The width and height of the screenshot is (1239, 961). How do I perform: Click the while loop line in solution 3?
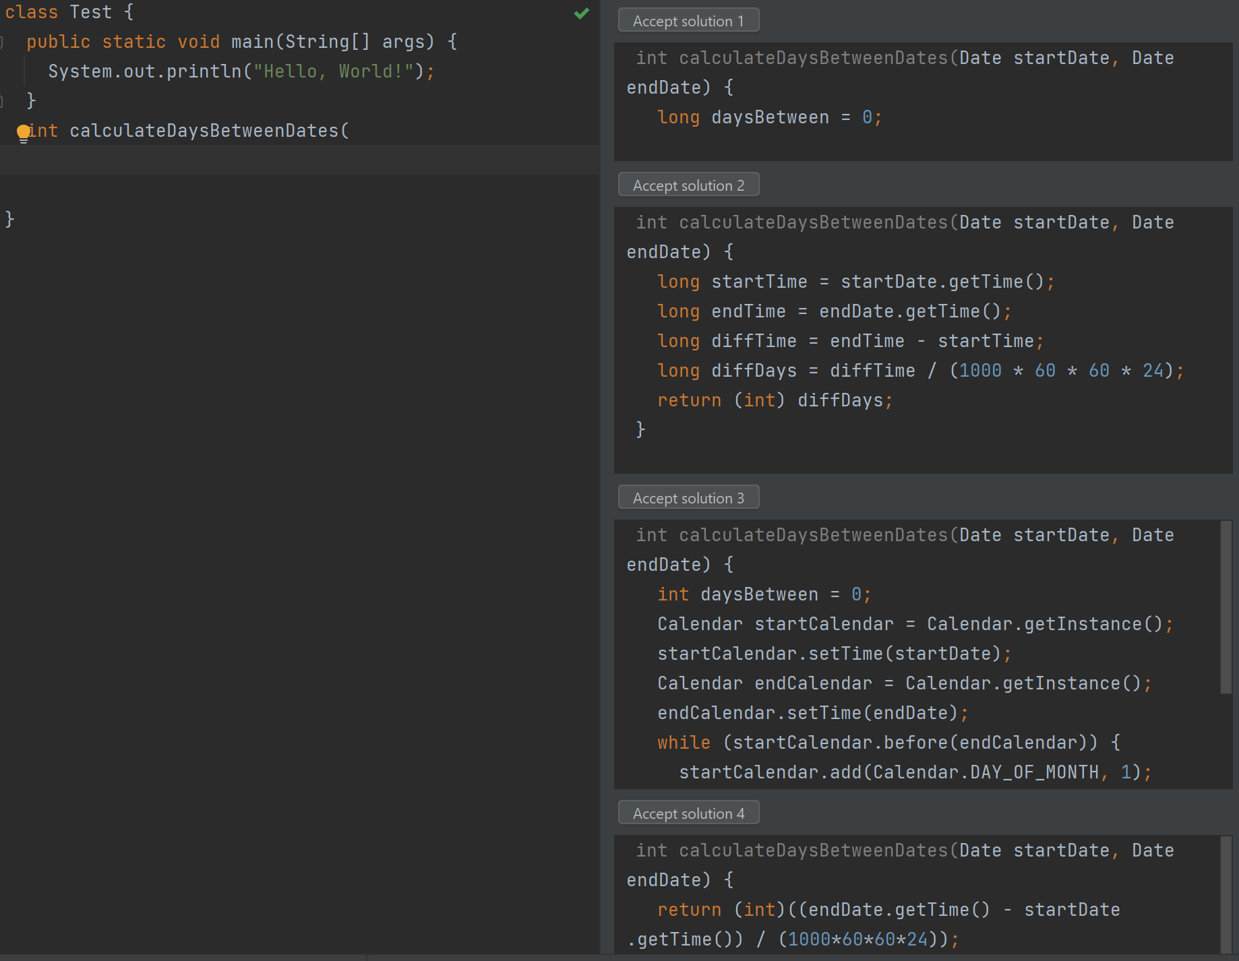click(x=888, y=743)
